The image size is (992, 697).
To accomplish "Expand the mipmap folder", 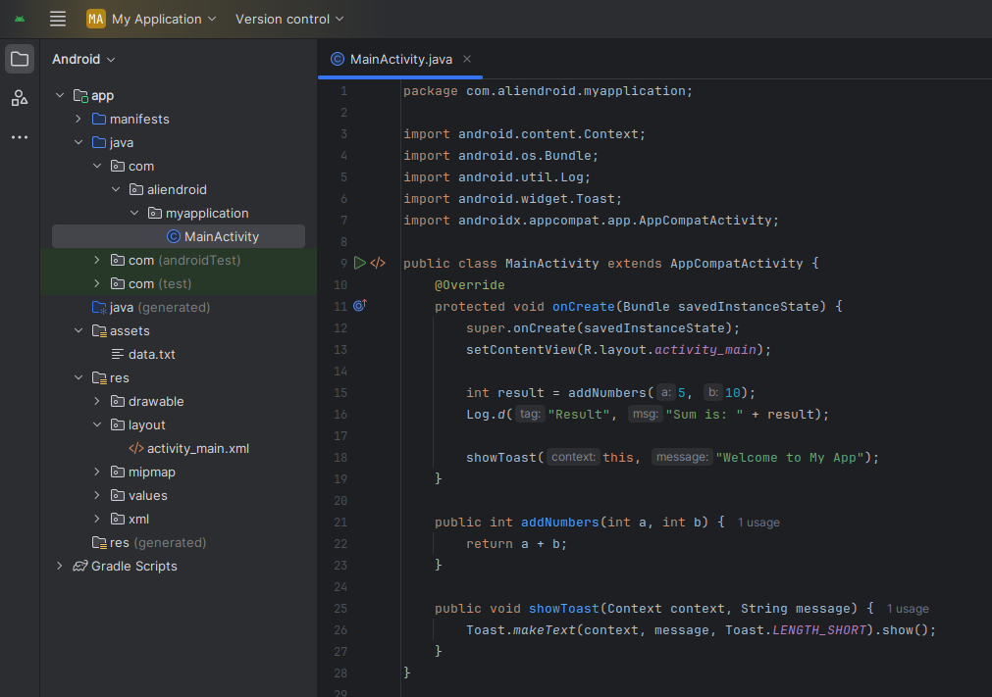I will [97, 473].
